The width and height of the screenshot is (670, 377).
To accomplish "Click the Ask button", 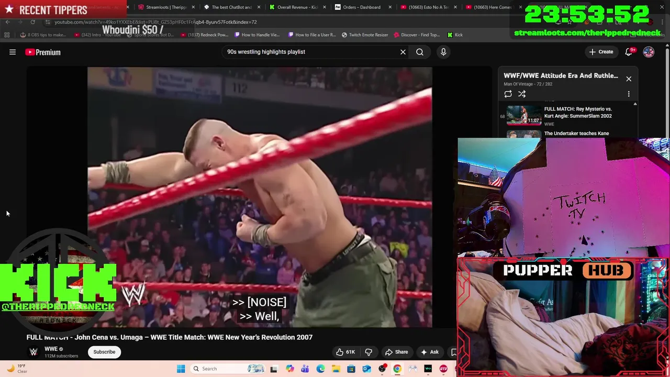I will point(429,352).
